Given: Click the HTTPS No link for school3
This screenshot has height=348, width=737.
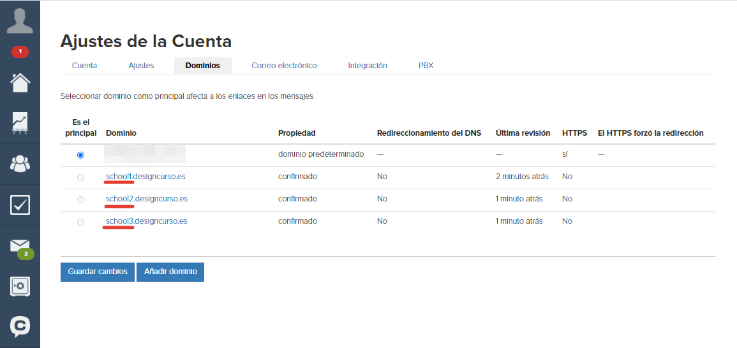Looking at the screenshot, I should click(x=567, y=221).
